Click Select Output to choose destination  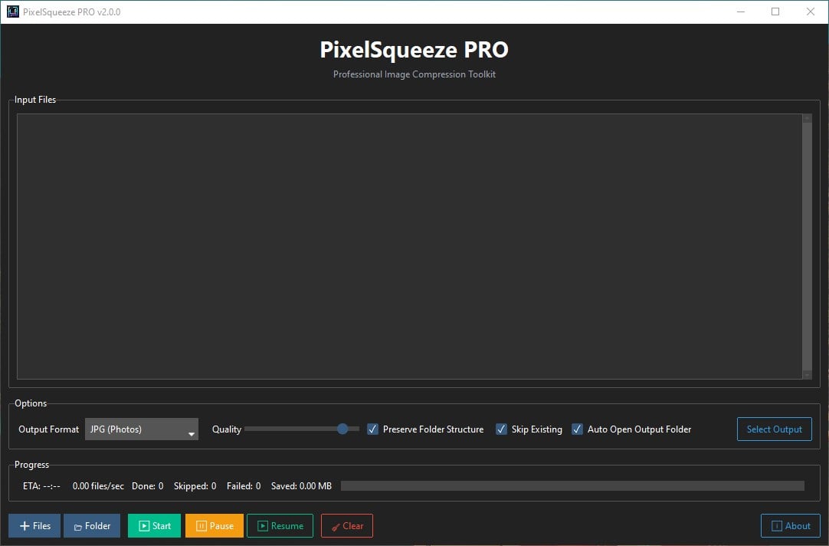[774, 429]
